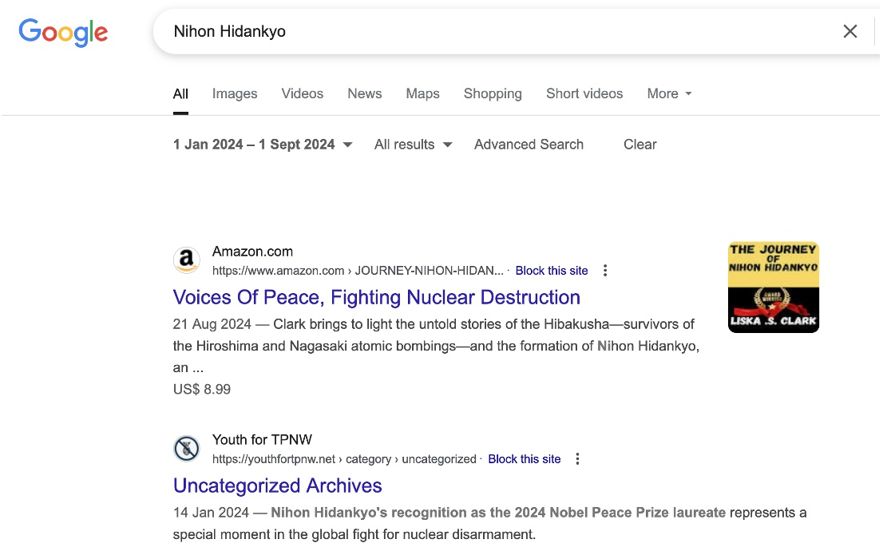Click the Journey of Nihon Hidankyo book thumbnail
This screenshot has width=883, height=559.
click(x=773, y=287)
